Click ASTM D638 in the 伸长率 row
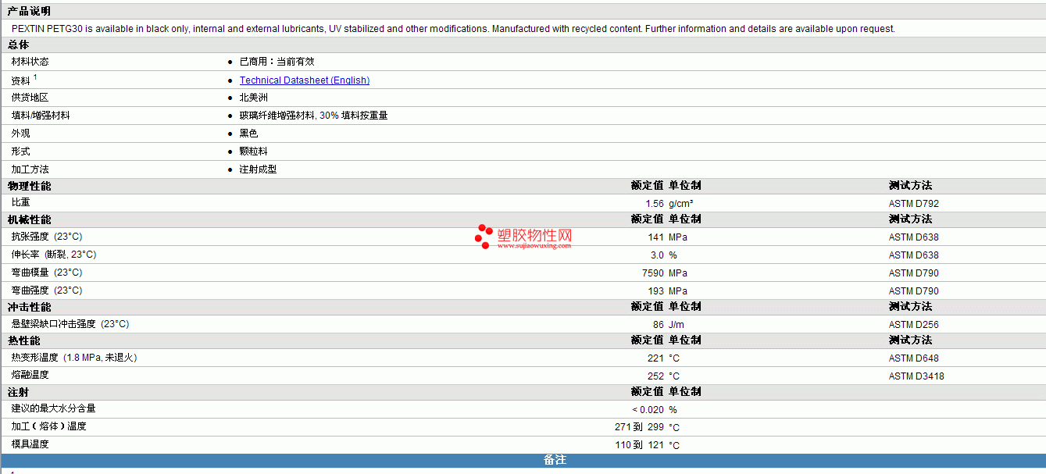The width and height of the screenshot is (1046, 474). pos(914,255)
